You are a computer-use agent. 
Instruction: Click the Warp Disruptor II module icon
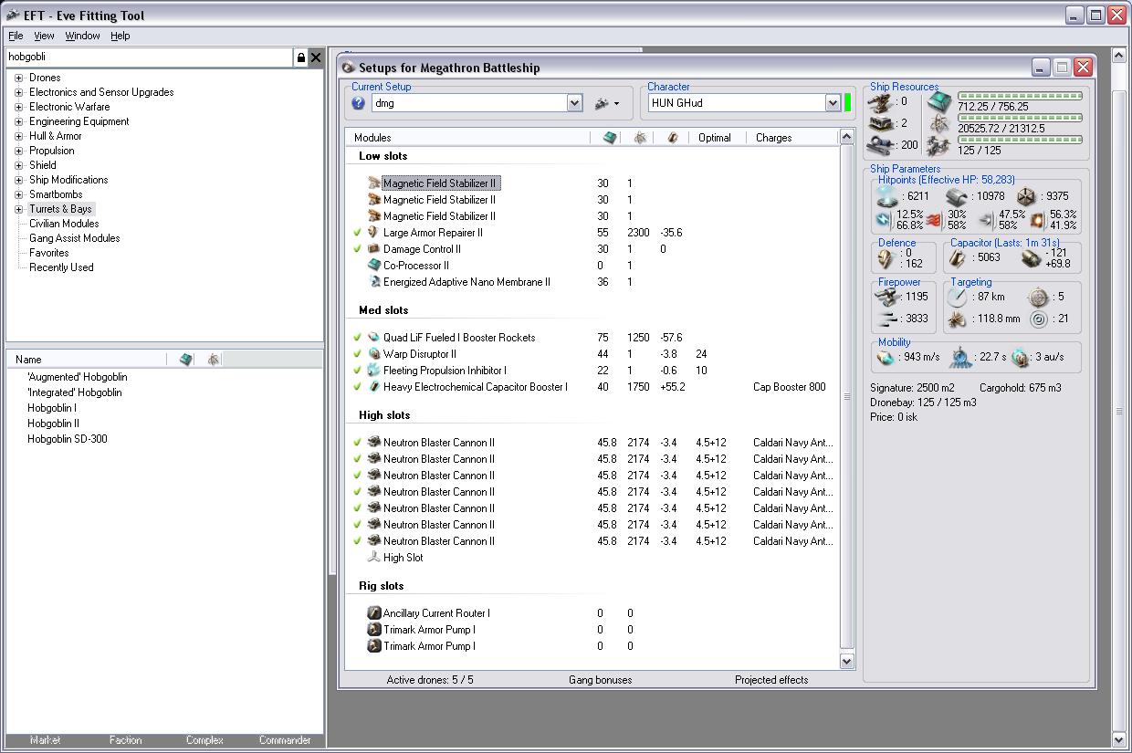coord(373,354)
